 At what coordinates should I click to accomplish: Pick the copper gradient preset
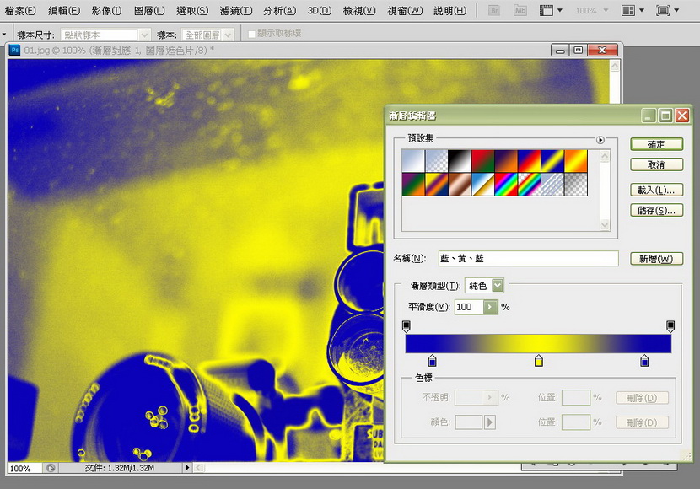tap(459, 183)
